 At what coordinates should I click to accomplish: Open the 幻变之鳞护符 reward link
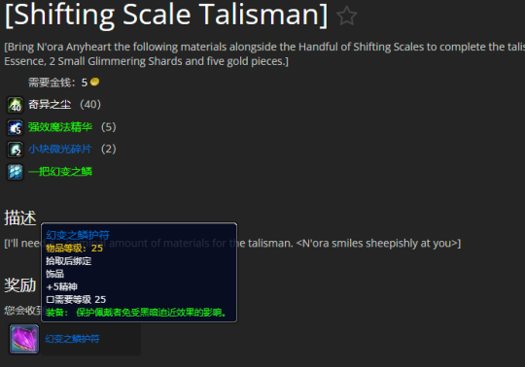pyautogui.click(x=72, y=339)
